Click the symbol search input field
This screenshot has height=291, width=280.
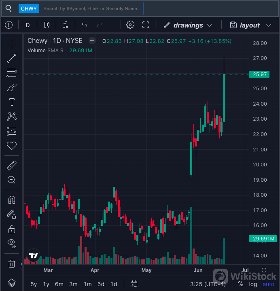(92, 8)
